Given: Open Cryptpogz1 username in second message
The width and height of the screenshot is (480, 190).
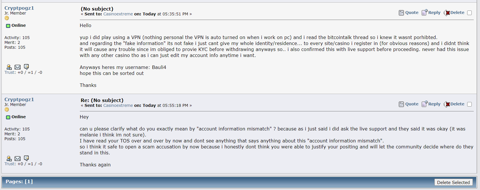Looking at the screenshot, I should click(19, 99).
